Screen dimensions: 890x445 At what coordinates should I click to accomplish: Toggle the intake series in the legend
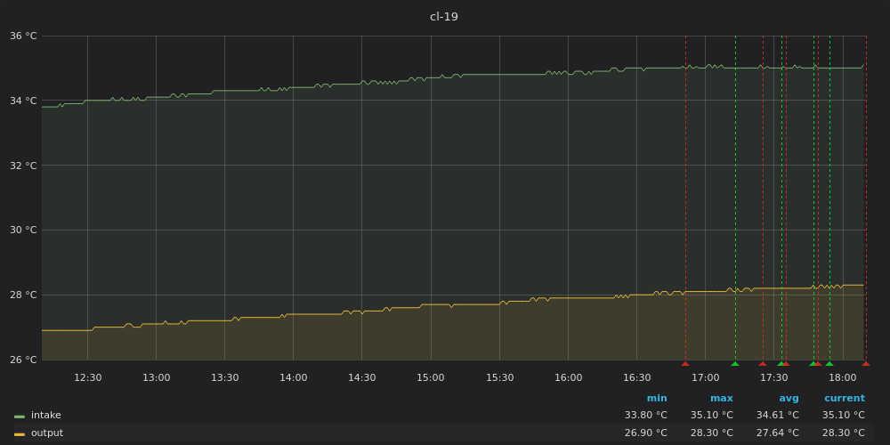point(46,416)
